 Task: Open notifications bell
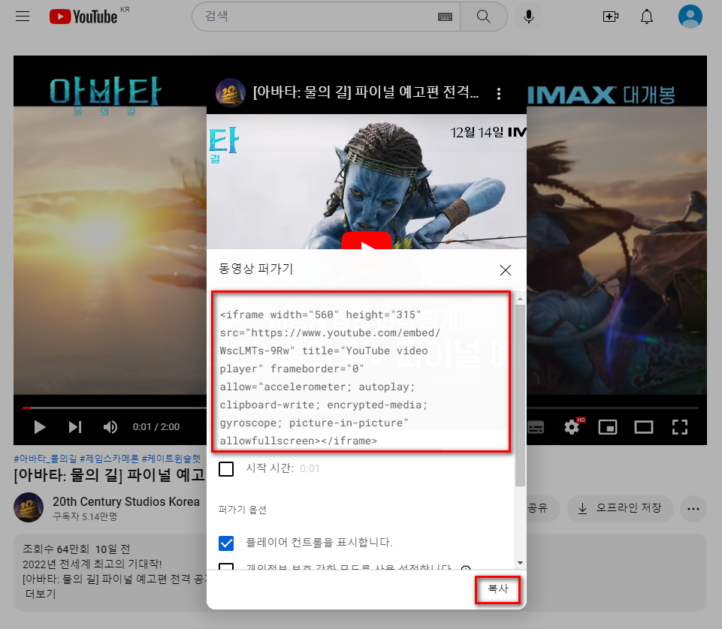click(647, 17)
